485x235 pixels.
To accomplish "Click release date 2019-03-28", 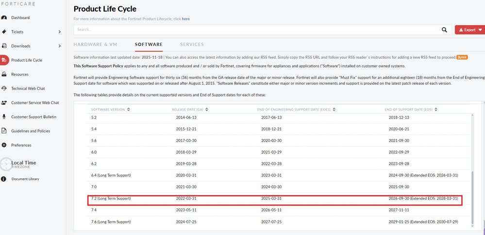I will click(x=186, y=164).
